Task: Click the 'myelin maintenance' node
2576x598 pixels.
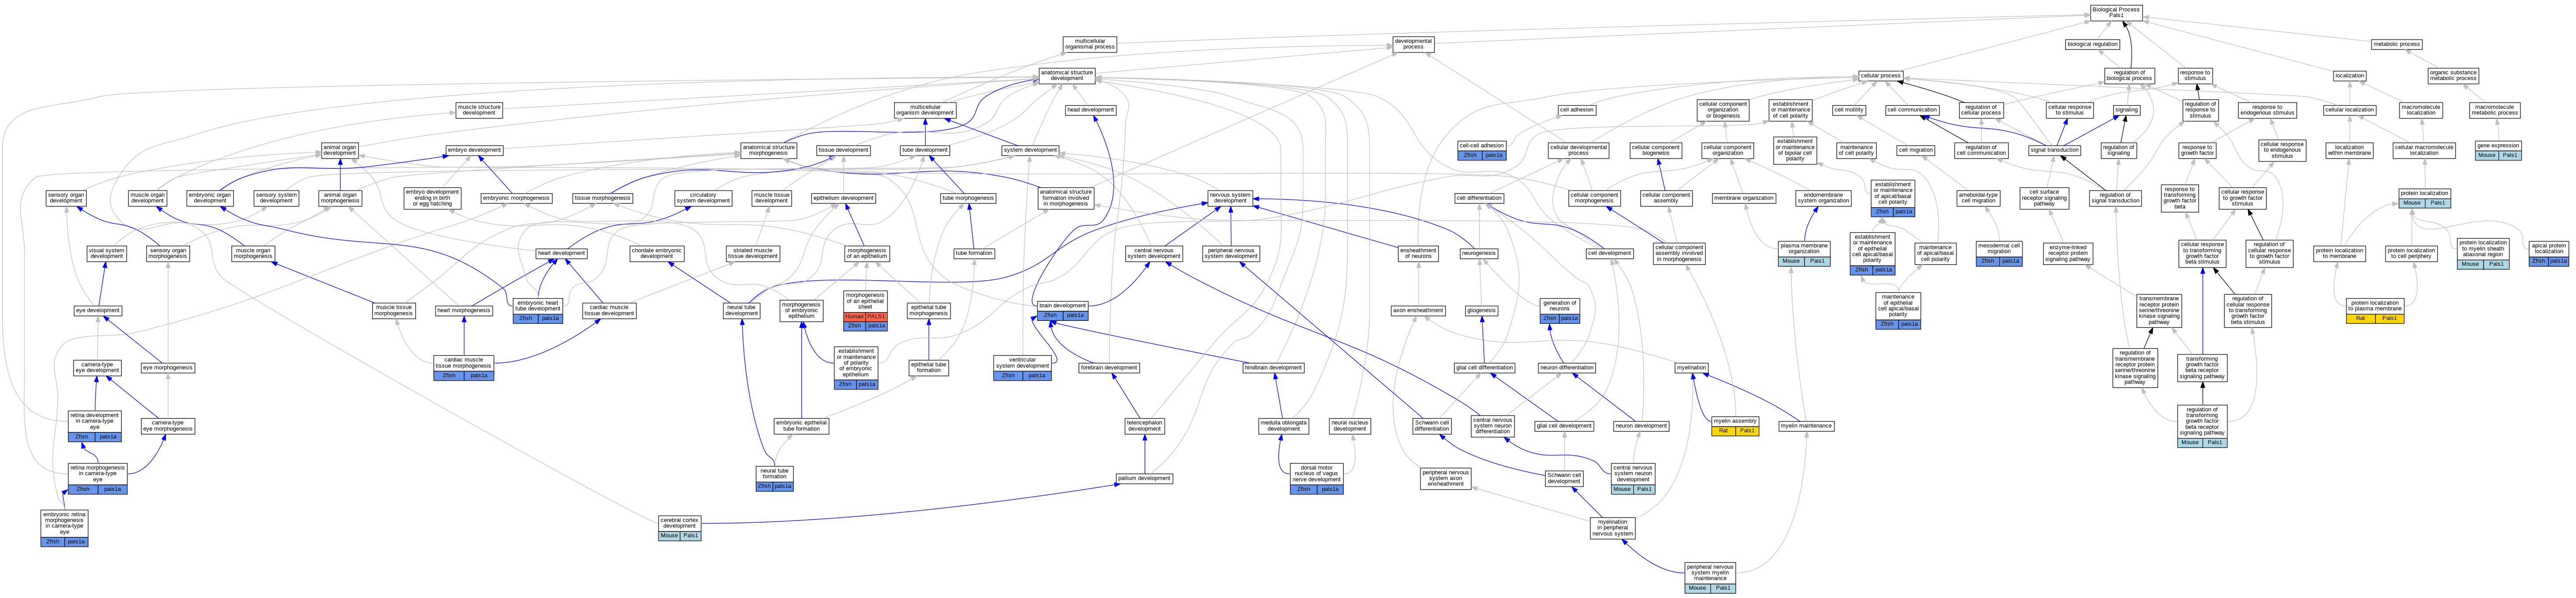Action: [x=1806, y=426]
